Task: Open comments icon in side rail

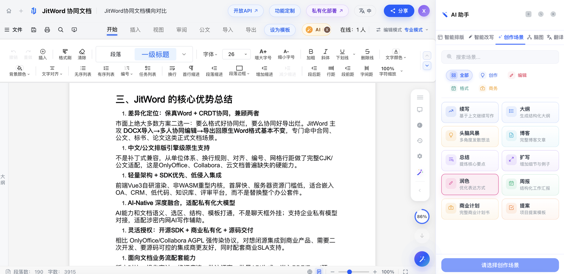Action: coord(420,110)
